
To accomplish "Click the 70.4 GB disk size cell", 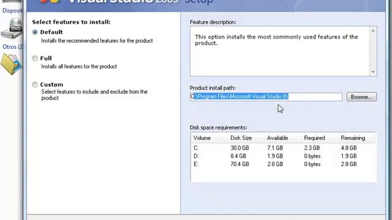I will point(239,164).
